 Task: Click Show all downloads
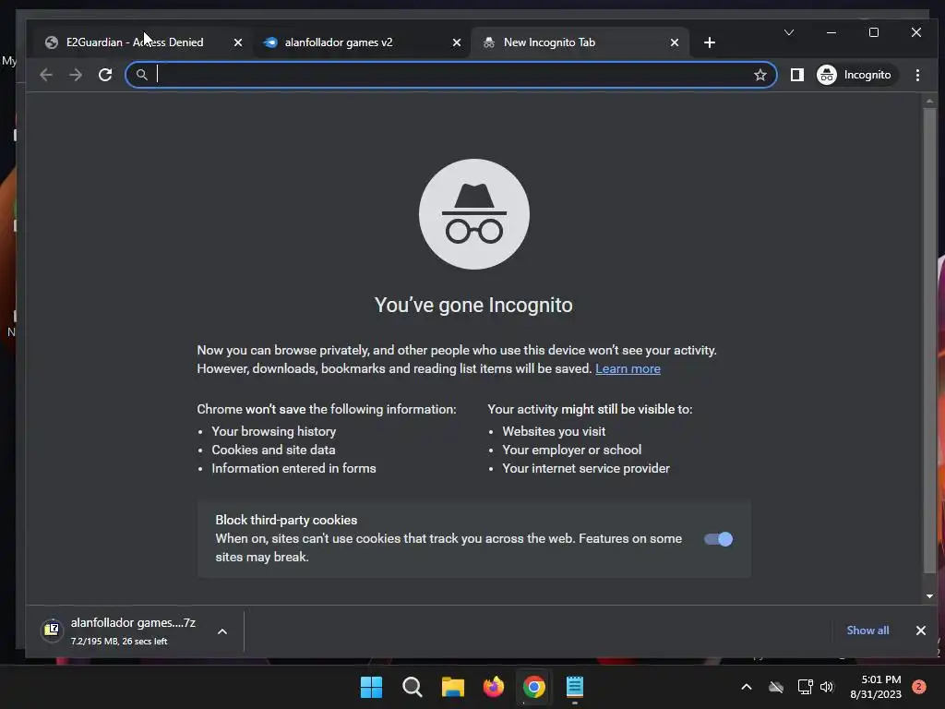coord(867,630)
